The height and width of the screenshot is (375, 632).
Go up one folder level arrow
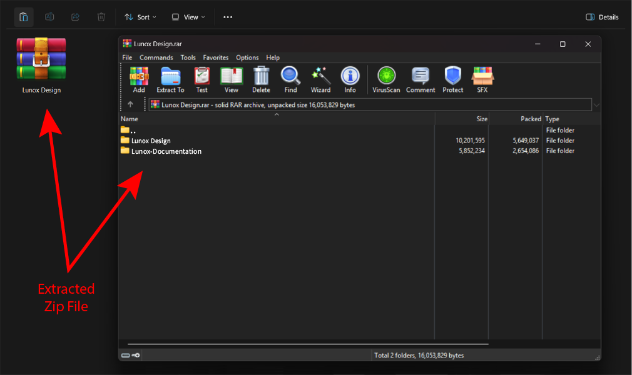click(130, 105)
